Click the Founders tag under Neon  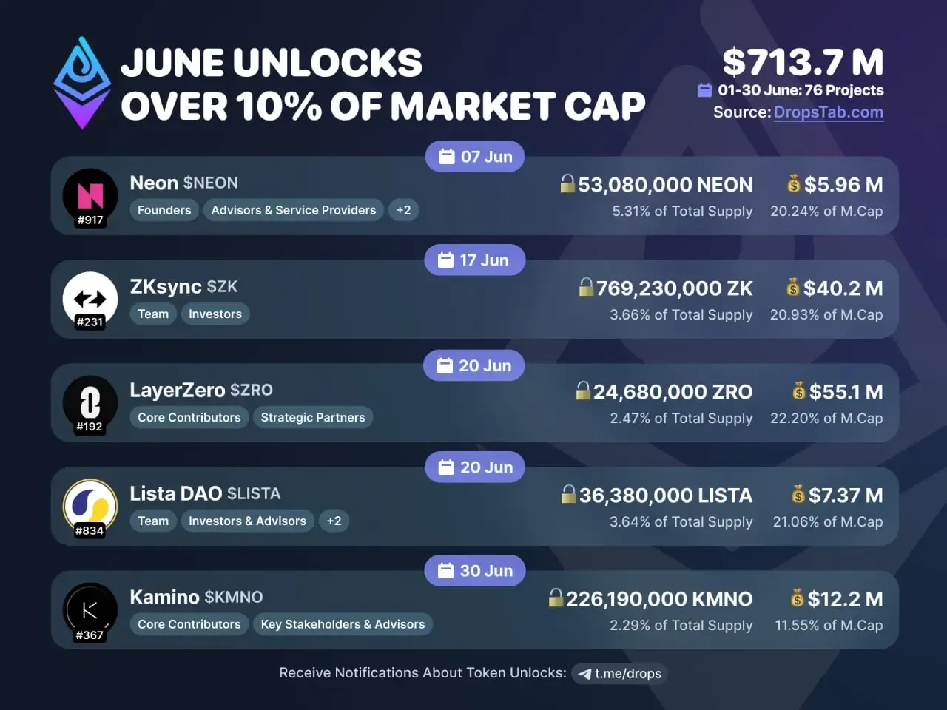point(164,210)
